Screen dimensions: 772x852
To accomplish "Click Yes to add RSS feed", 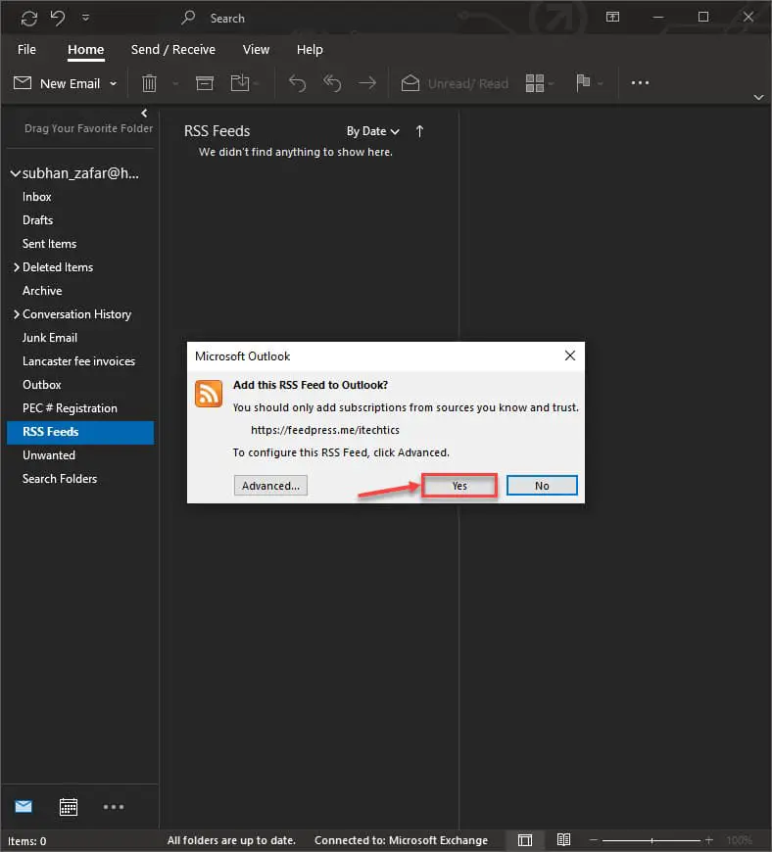I will click(x=459, y=485).
